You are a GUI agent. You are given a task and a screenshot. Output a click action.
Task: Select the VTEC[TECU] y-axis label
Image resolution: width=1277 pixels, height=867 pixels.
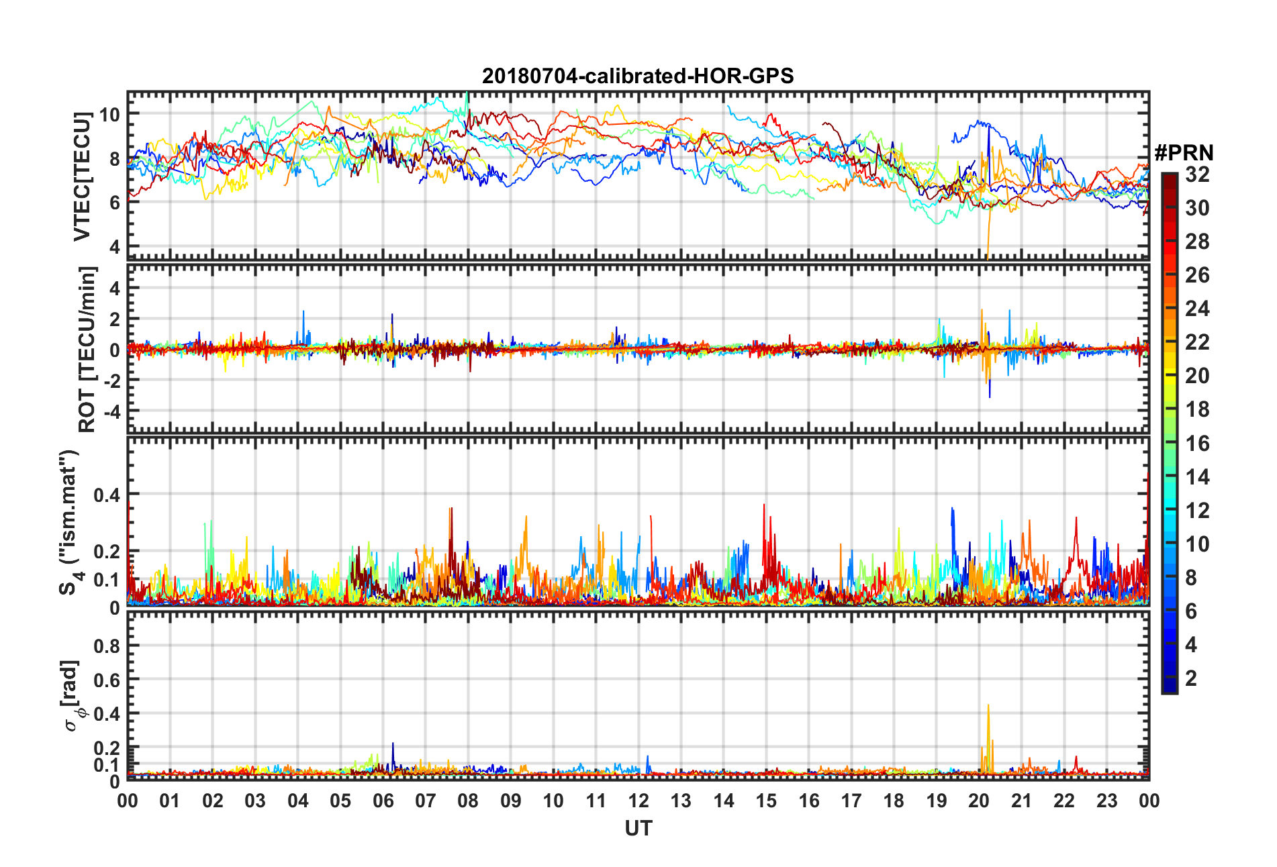tap(82, 176)
